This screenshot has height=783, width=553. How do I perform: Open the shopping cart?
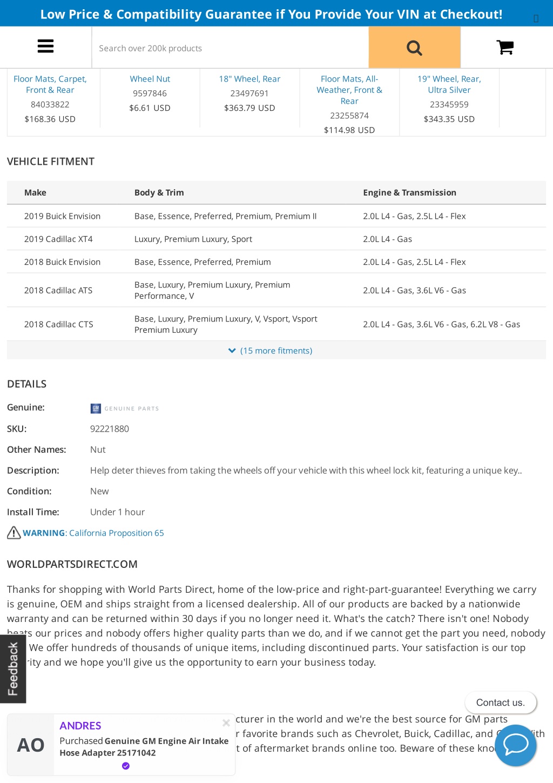505,48
